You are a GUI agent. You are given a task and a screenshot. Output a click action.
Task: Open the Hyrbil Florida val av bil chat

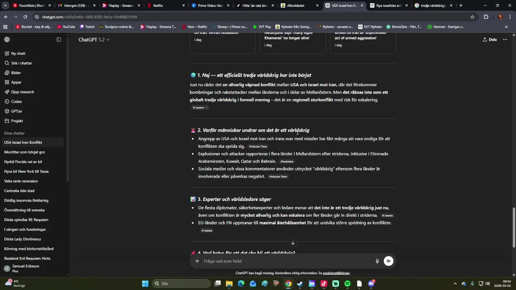(32, 162)
